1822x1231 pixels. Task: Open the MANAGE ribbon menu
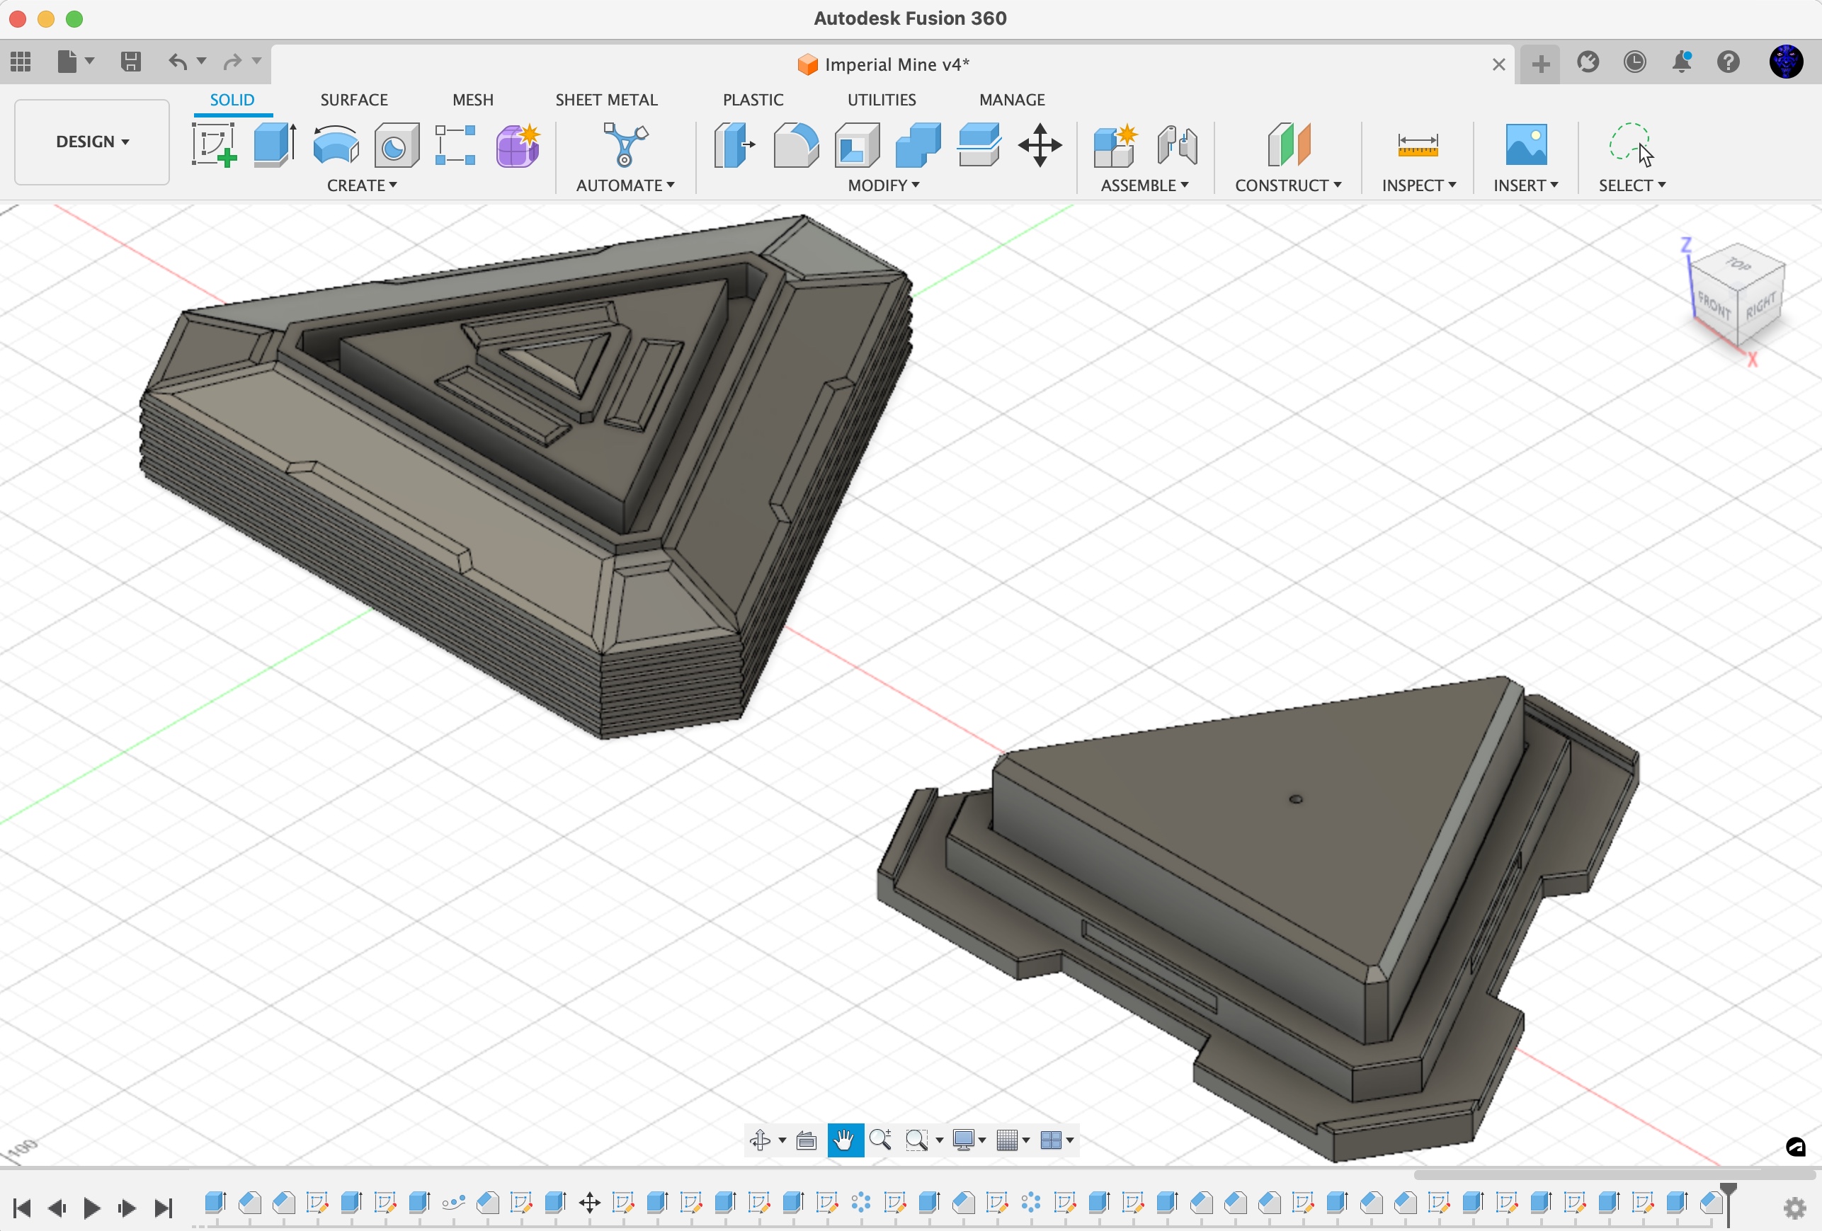[1011, 99]
